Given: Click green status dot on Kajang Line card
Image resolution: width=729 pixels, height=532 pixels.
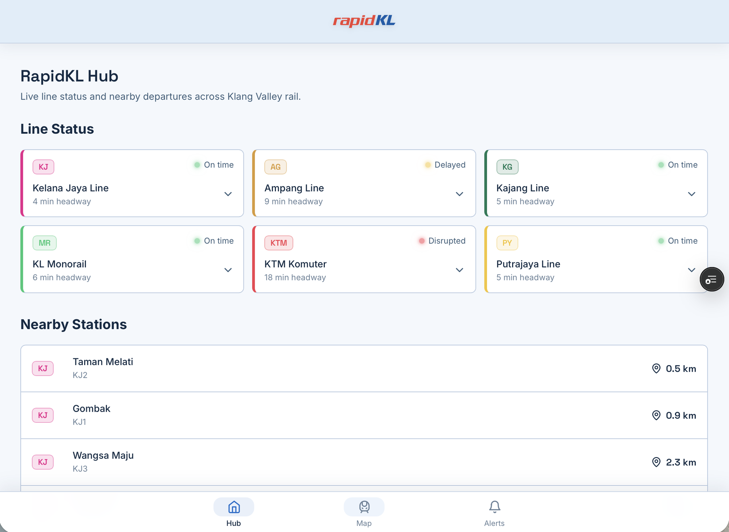Looking at the screenshot, I should tap(661, 165).
